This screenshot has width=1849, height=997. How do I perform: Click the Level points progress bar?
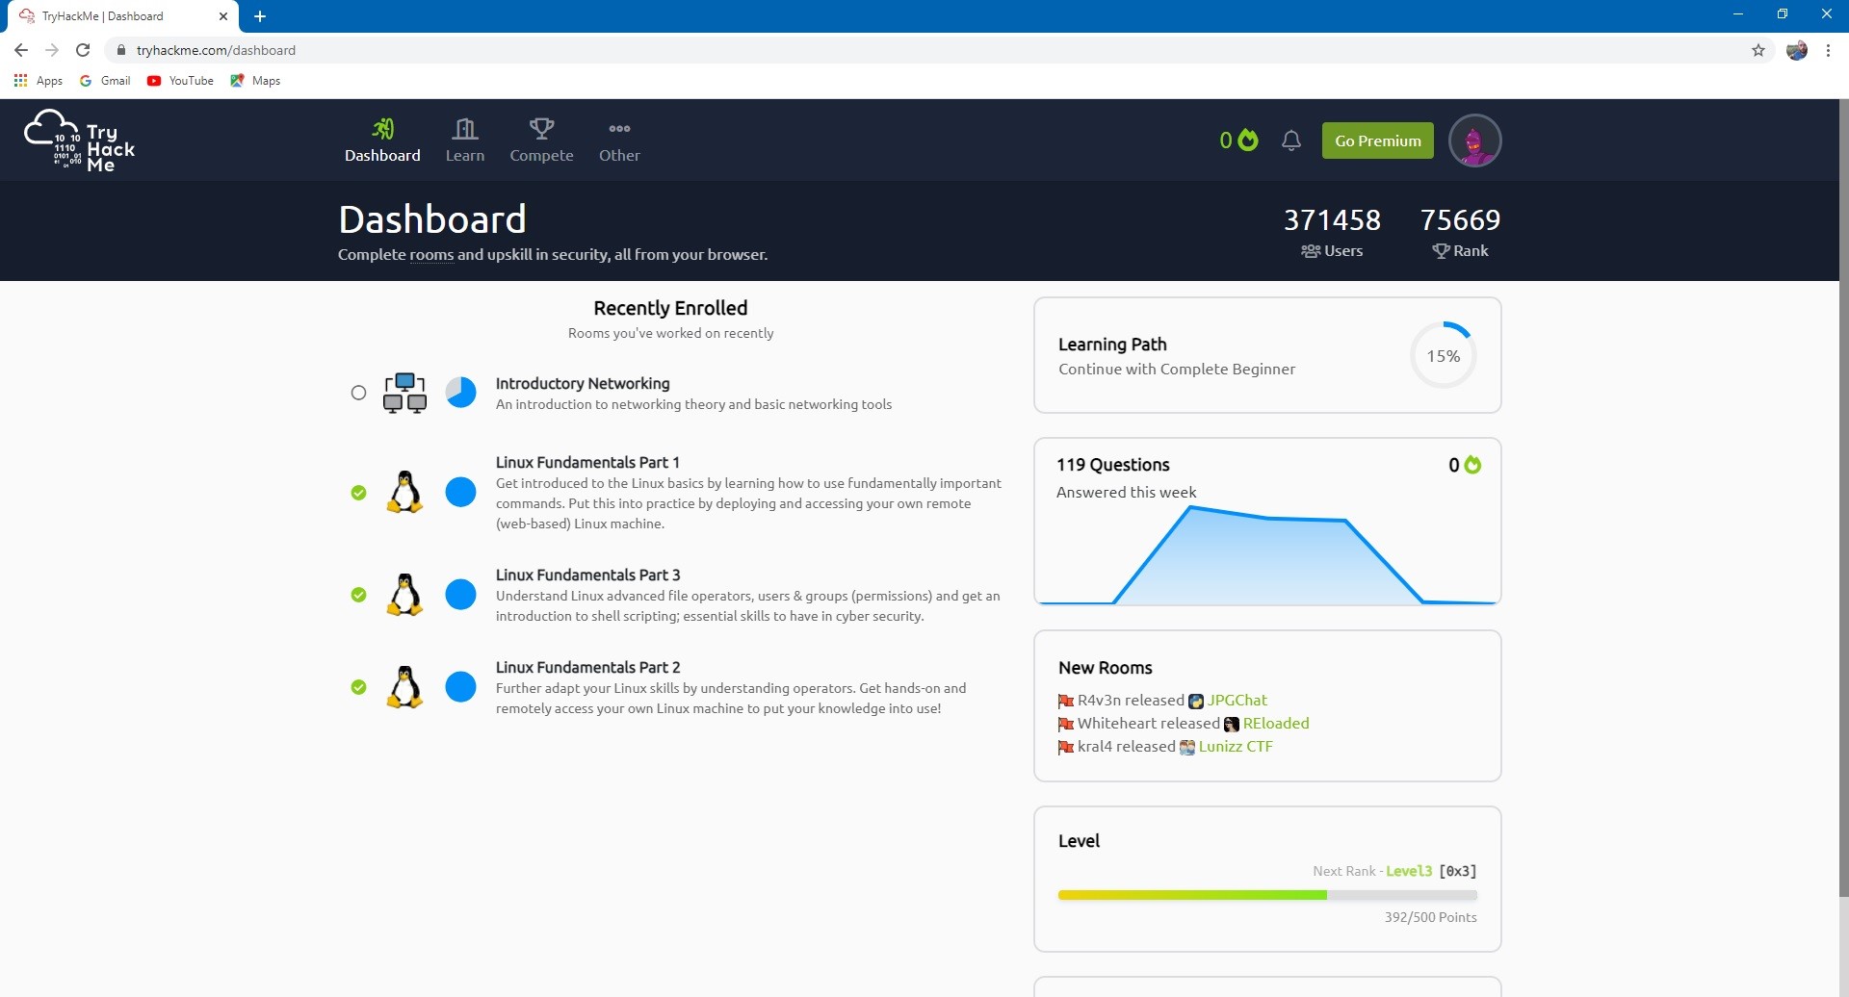click(1266, 895)
